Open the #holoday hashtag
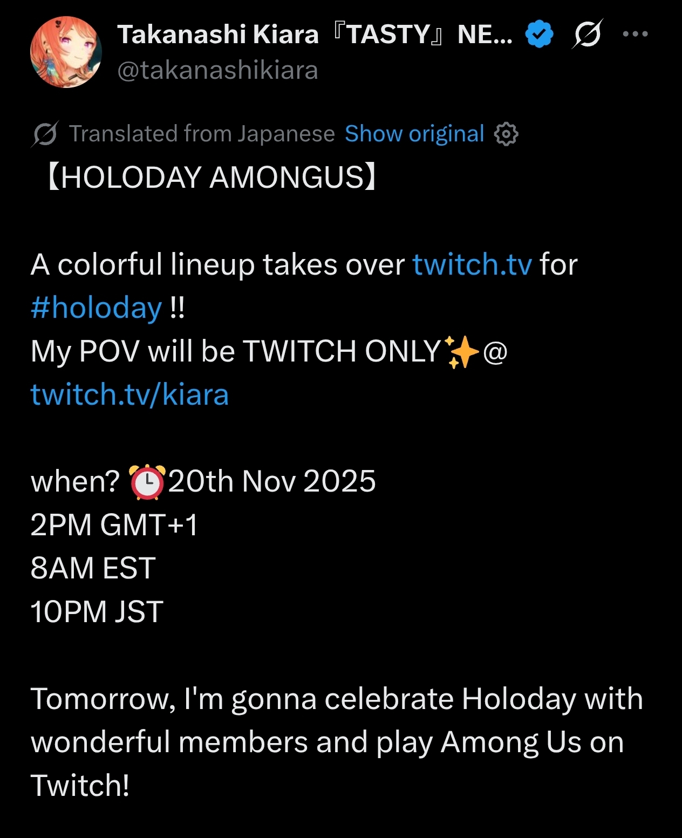Viewport: 682px width, 838px height. [96, 308]
